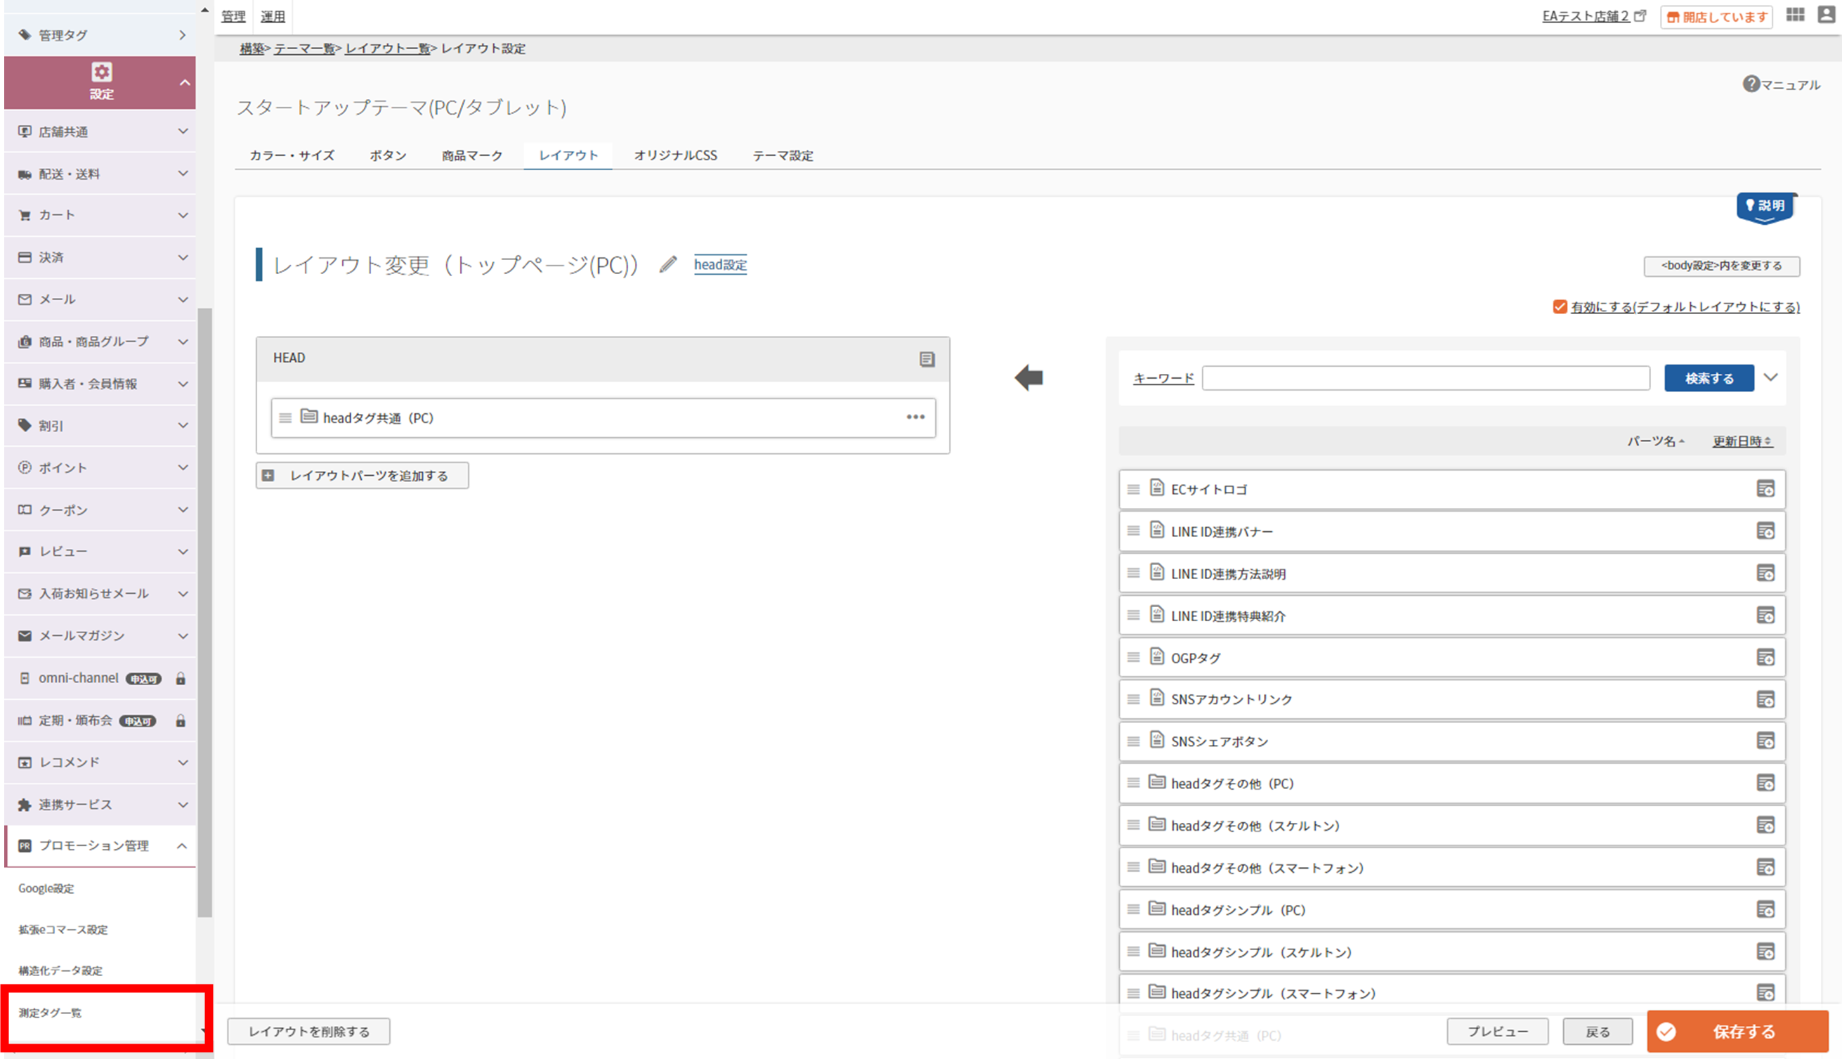Viewport: 1842px width, 1059px height.
Task: Open the three-dots menu for headタグ共通（PC）
Action: pos(915,417)
